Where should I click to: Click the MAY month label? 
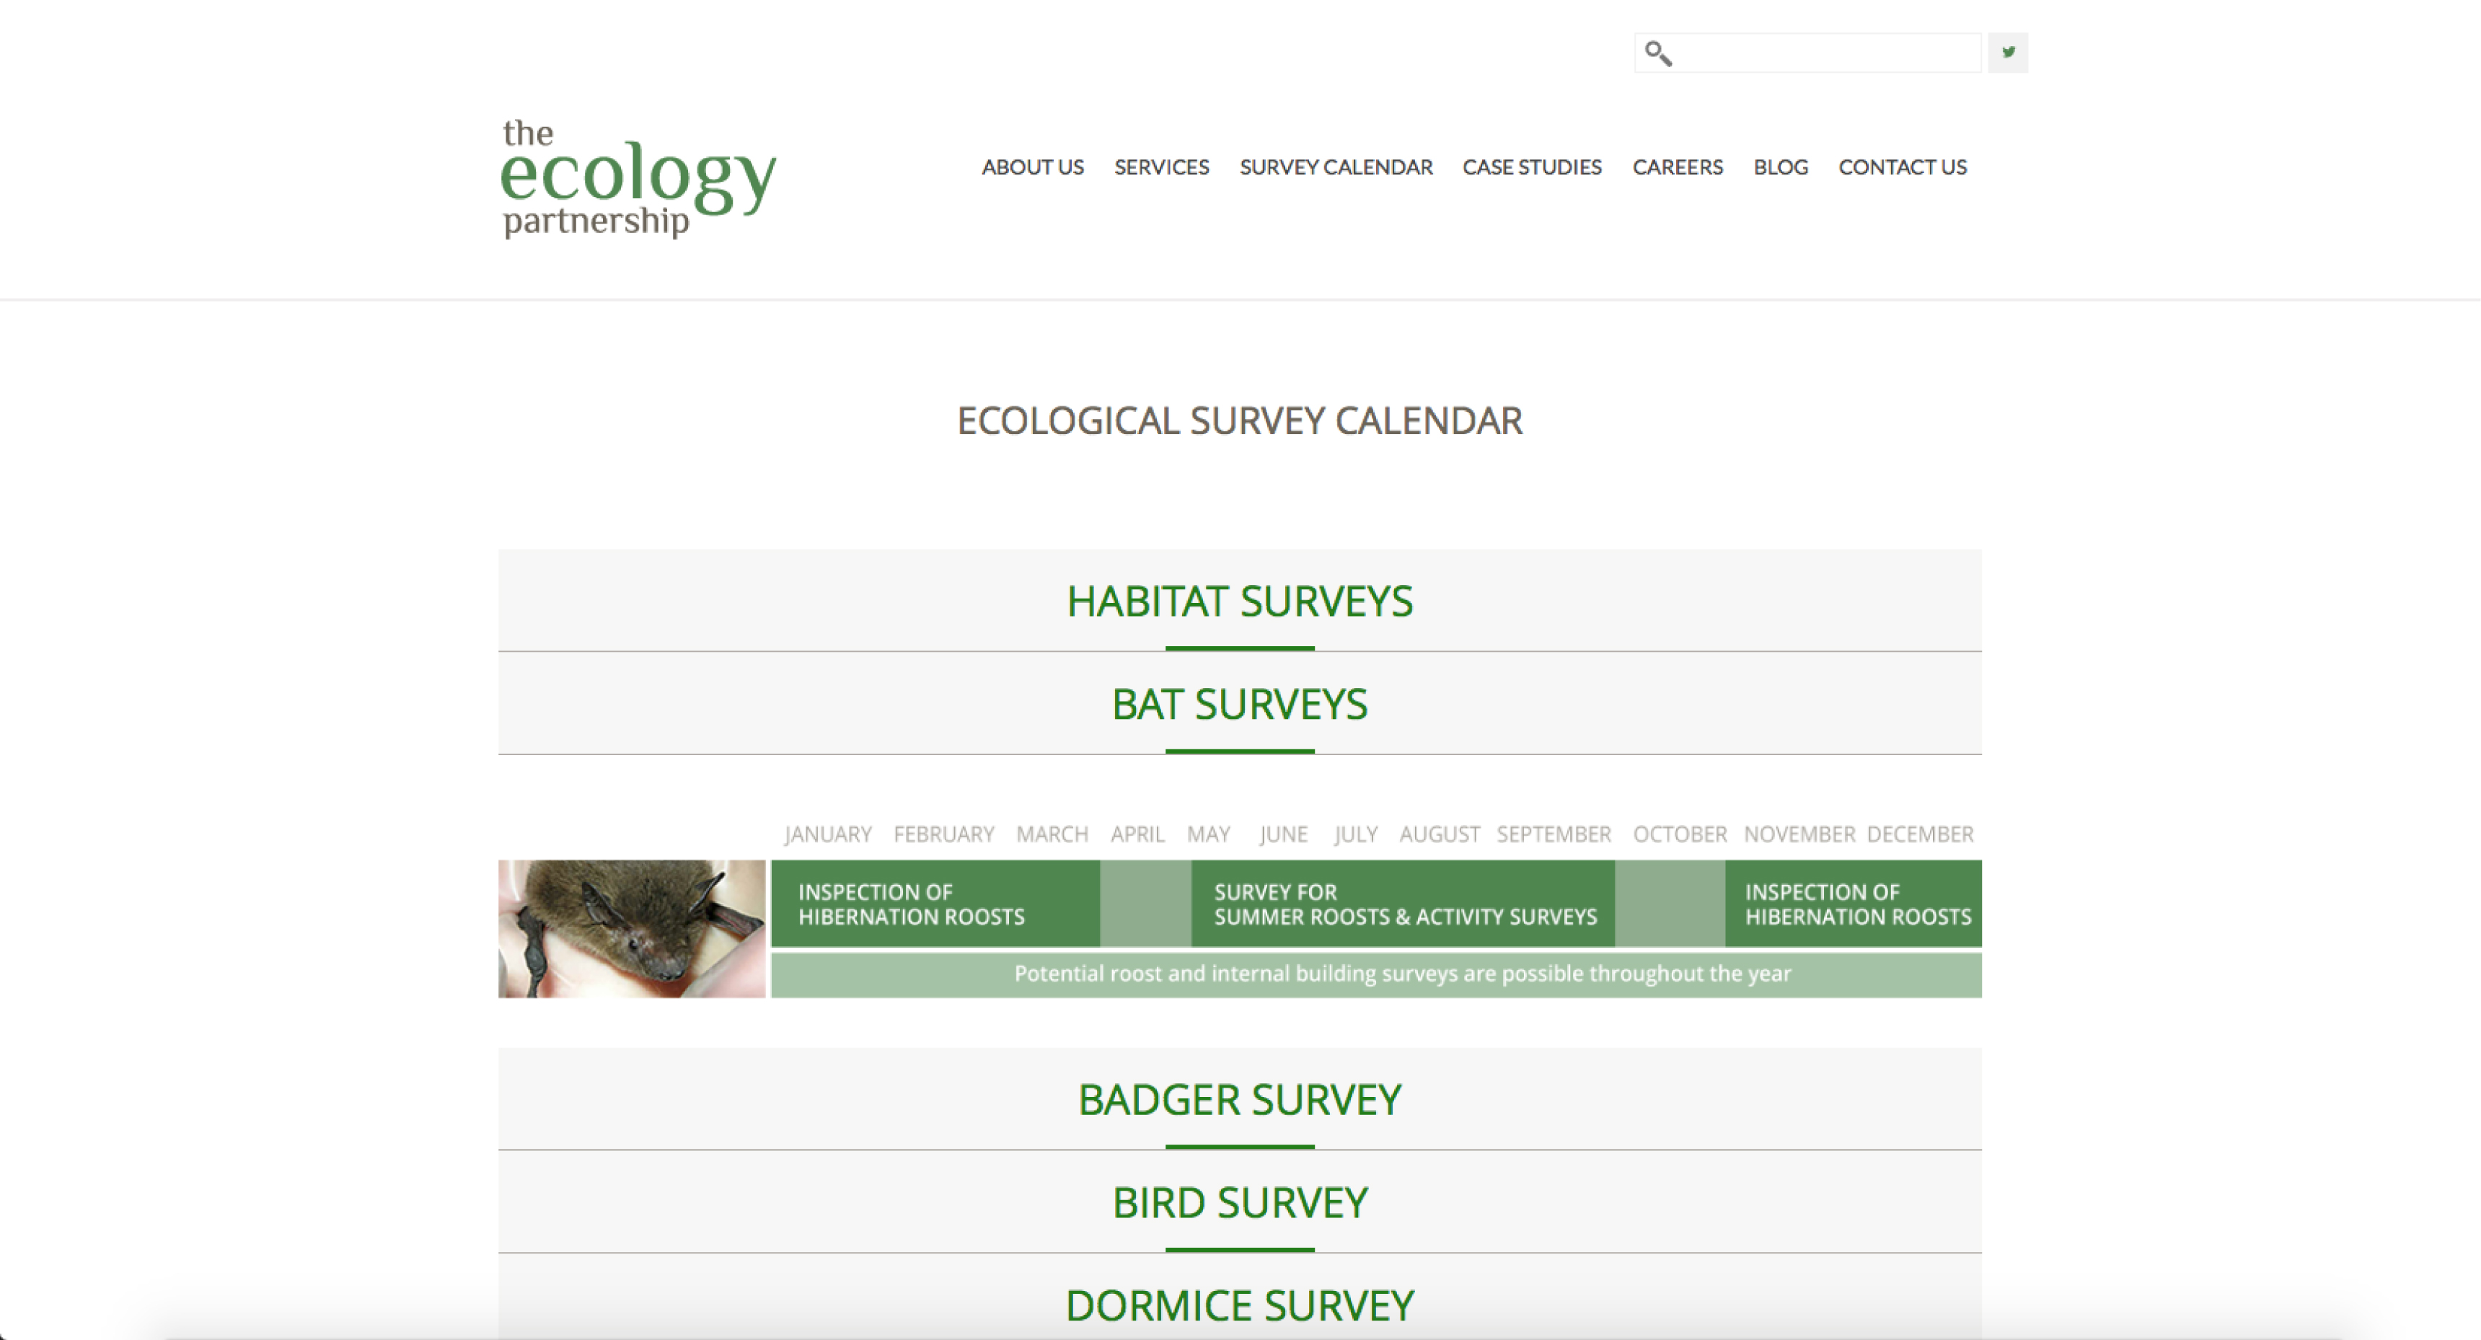(x=1209, y=833)
